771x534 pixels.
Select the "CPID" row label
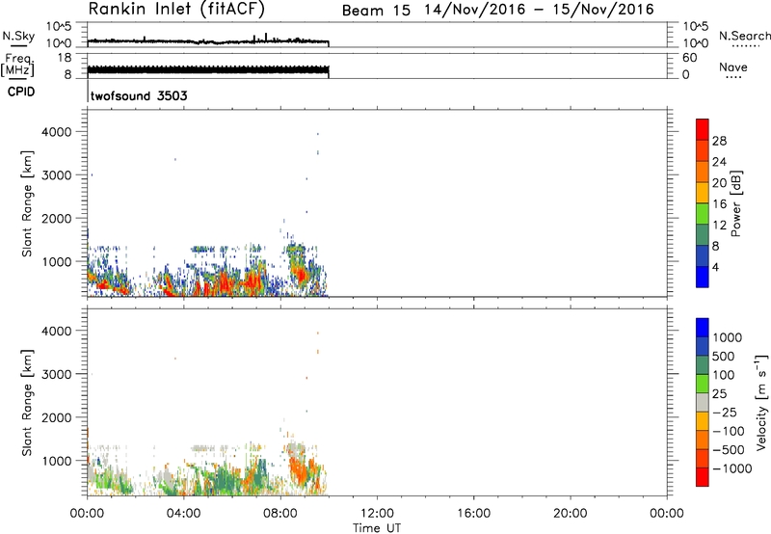[x=21, y=92]
